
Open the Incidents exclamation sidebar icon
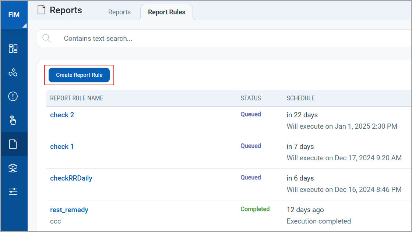(x=13, y=96)
